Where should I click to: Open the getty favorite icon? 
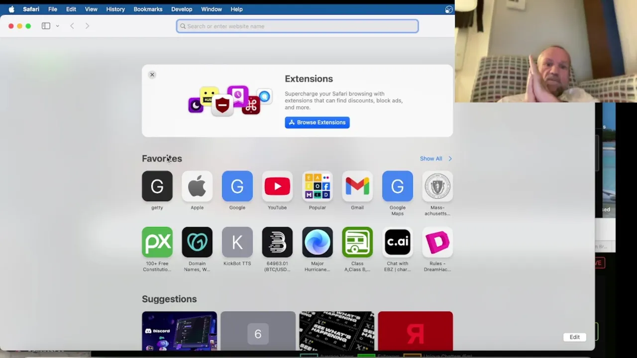pos(157,186)
